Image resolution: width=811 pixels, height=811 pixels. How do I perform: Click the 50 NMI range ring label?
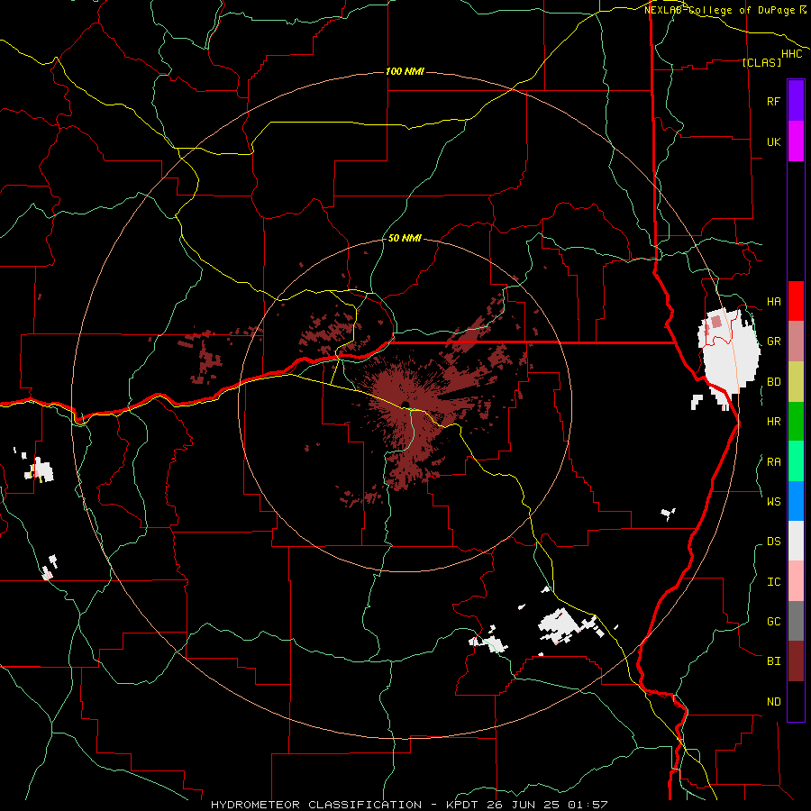coord(405,238)
